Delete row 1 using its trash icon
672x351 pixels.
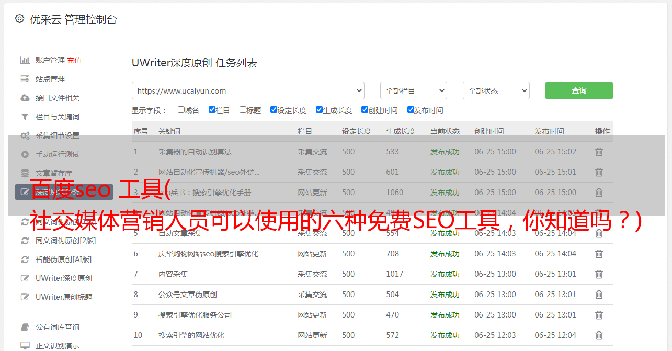click(x=599, y=152)
